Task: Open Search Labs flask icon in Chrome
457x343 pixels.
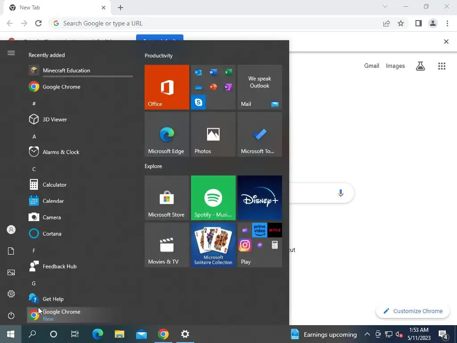Action: click(420, 66)
